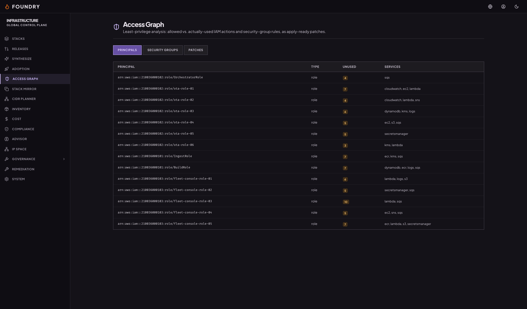Click the Releases branch icon
The image size is (527, 309).
[7, 49]
